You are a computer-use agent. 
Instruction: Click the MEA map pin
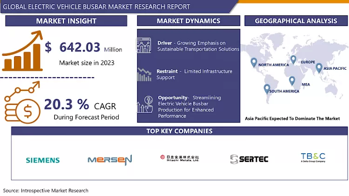(x=292, y=81)
